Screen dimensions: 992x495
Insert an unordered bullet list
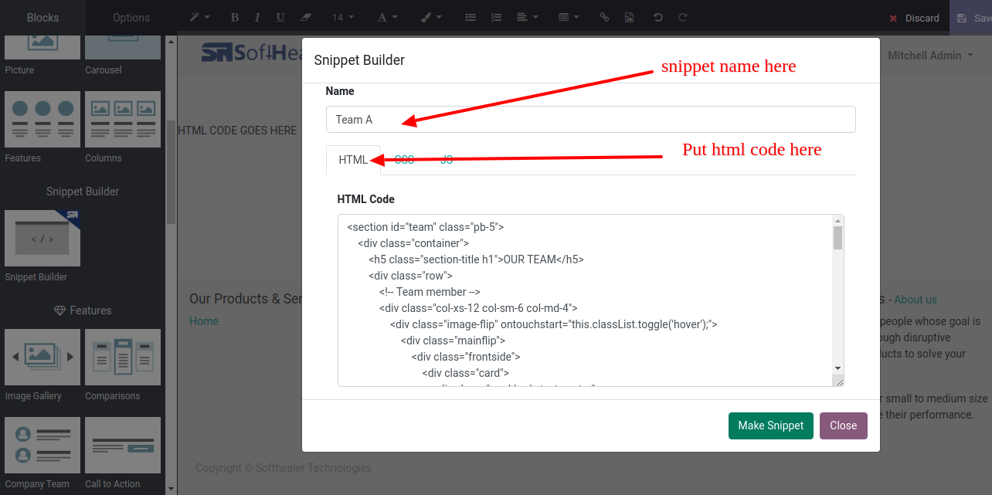tap(471, 17)
